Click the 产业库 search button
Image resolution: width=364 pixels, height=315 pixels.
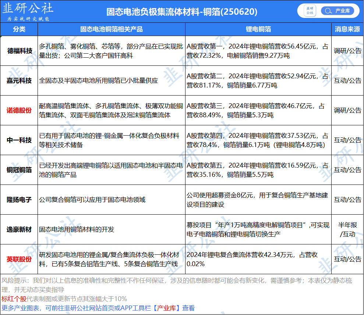337,11
